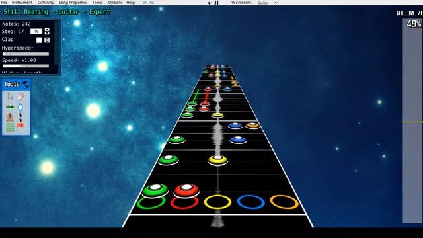The height and width of the screenshot is (238, 423).
Task: Open the File menu
Action: point(4,3)
